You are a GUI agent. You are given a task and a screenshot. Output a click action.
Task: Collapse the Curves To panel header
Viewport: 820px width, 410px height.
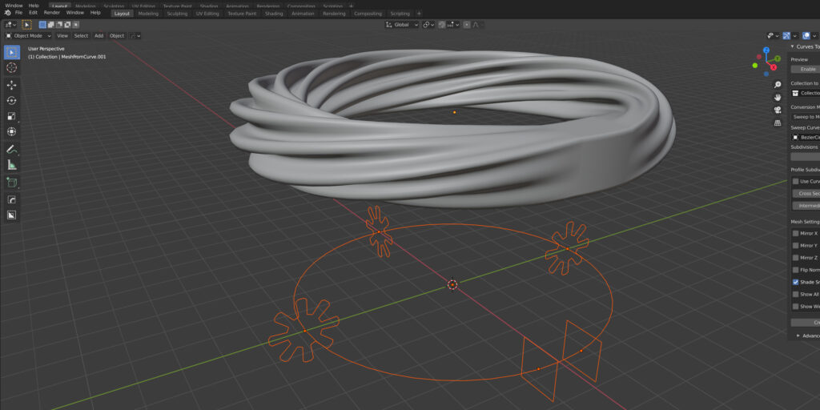(x=804, y=46)
